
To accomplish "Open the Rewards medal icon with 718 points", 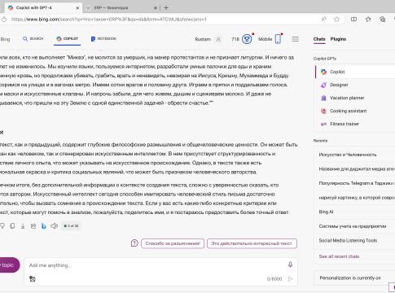I will 247,39.
